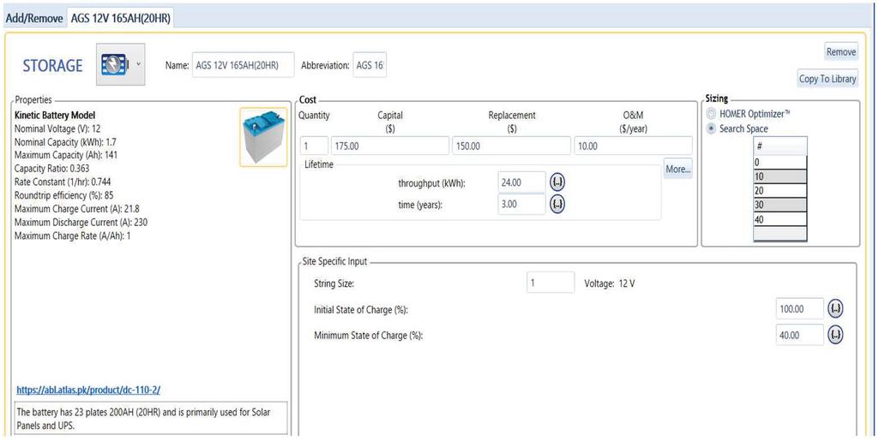Click the String Size input box
Viewport: 879px width, 441px height.
(551, 283)
